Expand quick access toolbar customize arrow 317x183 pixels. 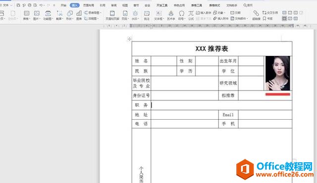54,5
